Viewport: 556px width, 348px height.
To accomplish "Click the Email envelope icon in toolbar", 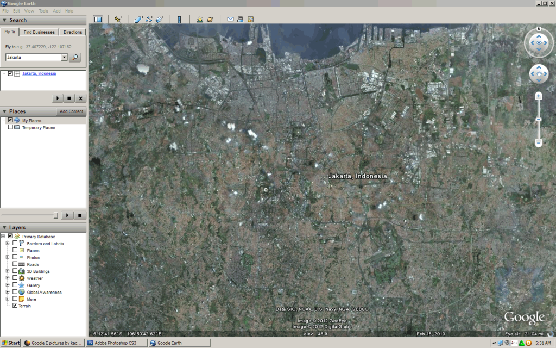I will [230, 19].
